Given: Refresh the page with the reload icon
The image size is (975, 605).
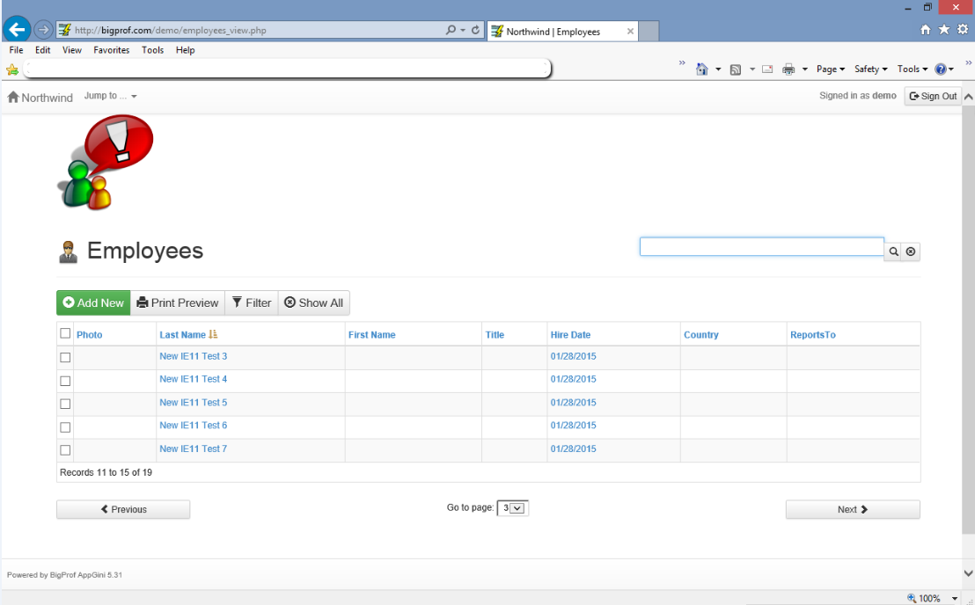Looking at the screenshot, I should [476, 30].
